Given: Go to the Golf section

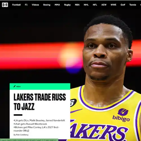Looking at the screenshot, I should coord(123,5).
